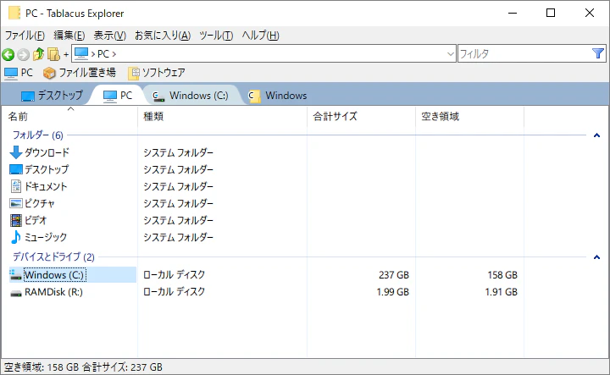
Task: Sort by 合計サイズ column header
Action: (361, 116)
